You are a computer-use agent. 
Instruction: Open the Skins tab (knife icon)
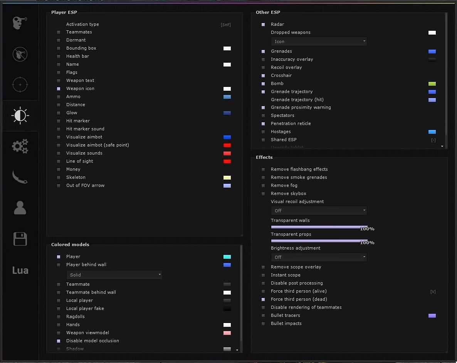(x=20, y=177)
